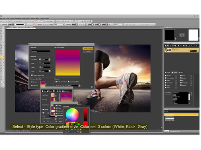Expand the Color Set dropdown arrow

click(56, 100)
